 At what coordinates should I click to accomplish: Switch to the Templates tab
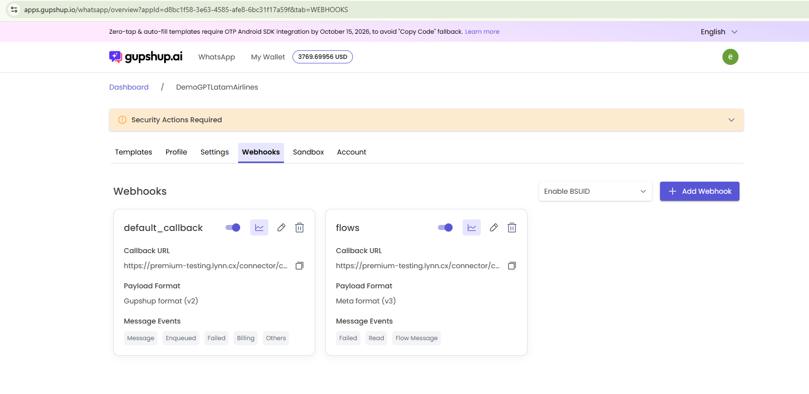133,152
